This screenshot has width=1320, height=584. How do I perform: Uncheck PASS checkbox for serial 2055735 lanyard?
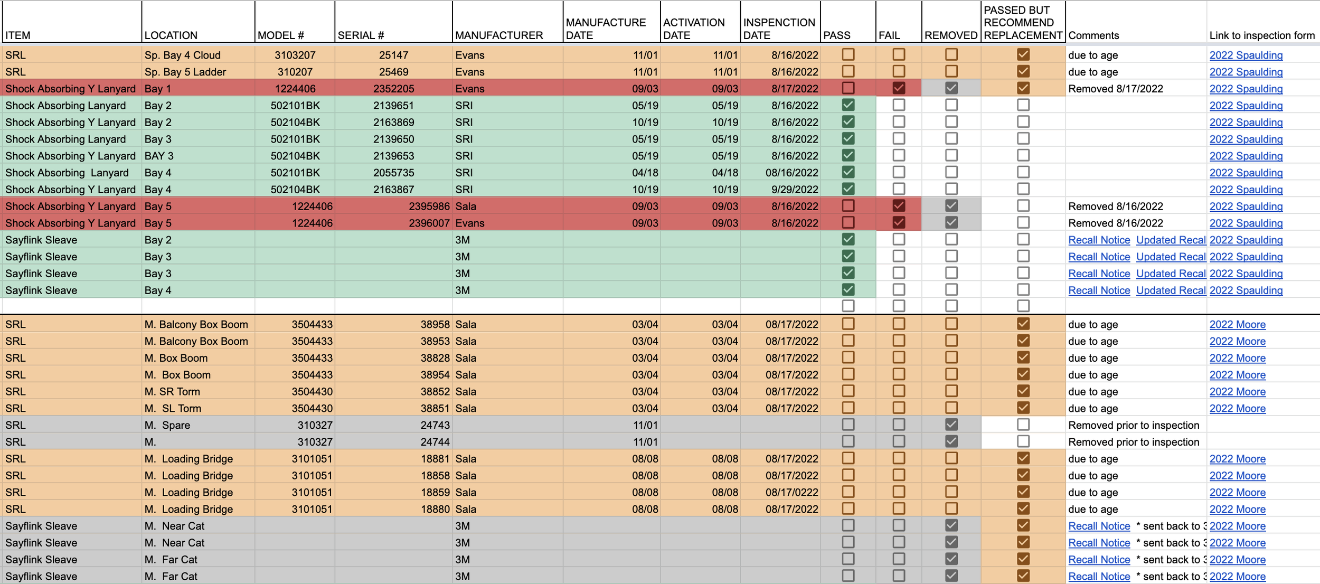[x=848, y=172]
